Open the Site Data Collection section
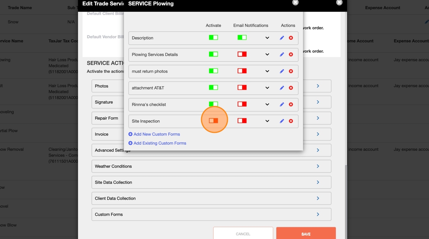429x239 pixels. (211, 182)
